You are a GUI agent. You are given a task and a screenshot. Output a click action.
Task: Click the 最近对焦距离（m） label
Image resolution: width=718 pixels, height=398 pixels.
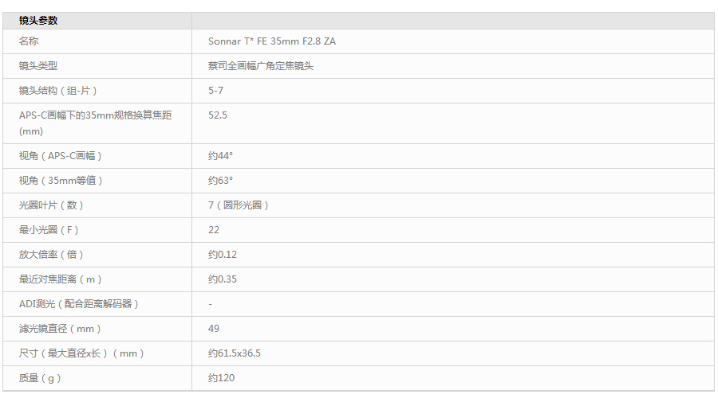coord(61,279)
